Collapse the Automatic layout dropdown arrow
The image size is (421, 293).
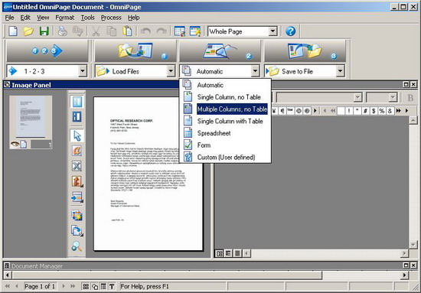[x=256, y=71]
